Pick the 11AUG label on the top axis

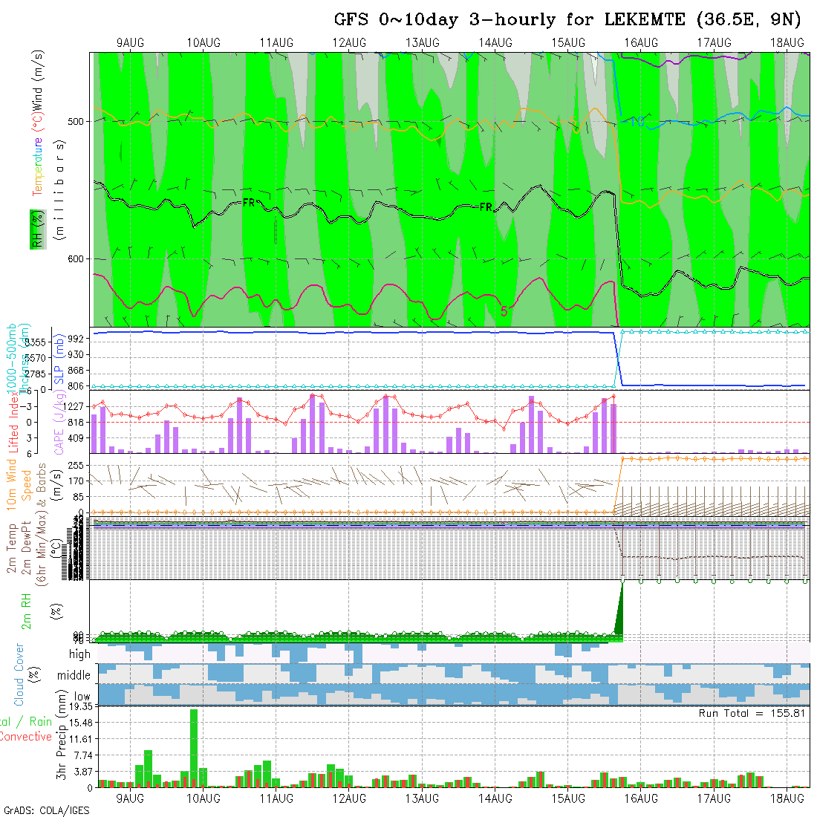276,43
